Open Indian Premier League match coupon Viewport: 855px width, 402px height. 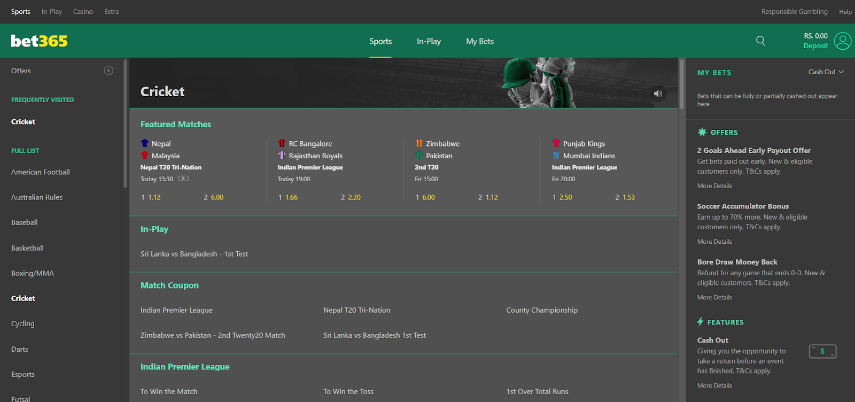point(176,310)
